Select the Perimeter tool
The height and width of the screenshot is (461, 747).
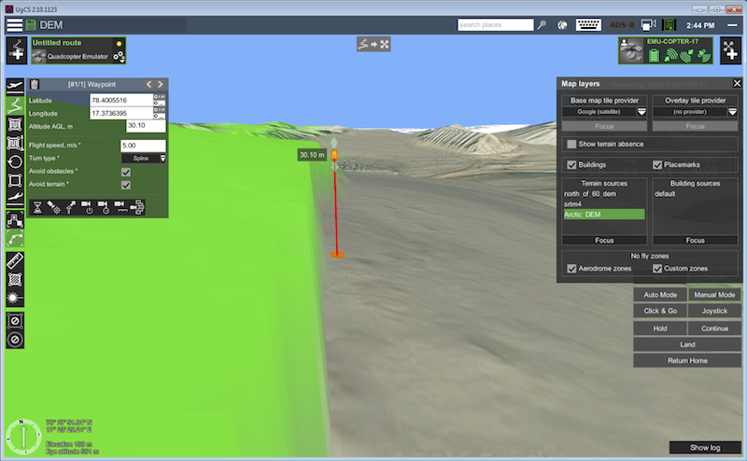tap(15, 180)
